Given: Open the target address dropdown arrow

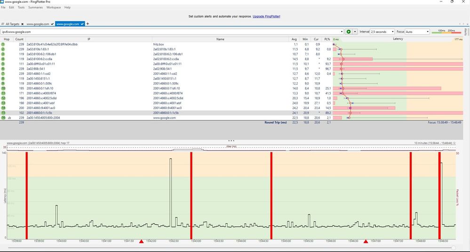Looking at the screenshot, I should pyautogui.click(x=342, y=32).
